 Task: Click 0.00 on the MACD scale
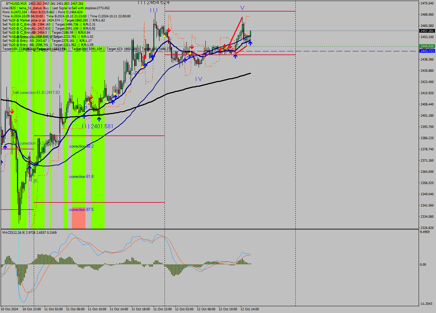(x=423, y=265)
